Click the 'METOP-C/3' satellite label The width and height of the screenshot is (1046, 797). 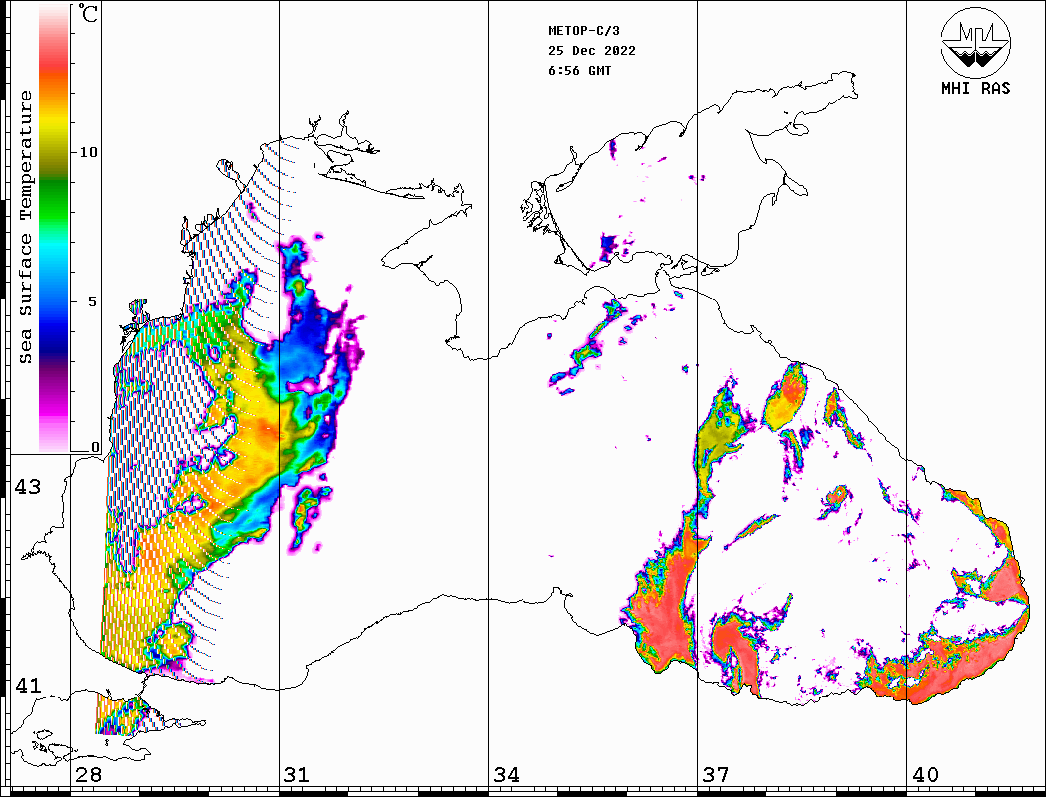583,31
